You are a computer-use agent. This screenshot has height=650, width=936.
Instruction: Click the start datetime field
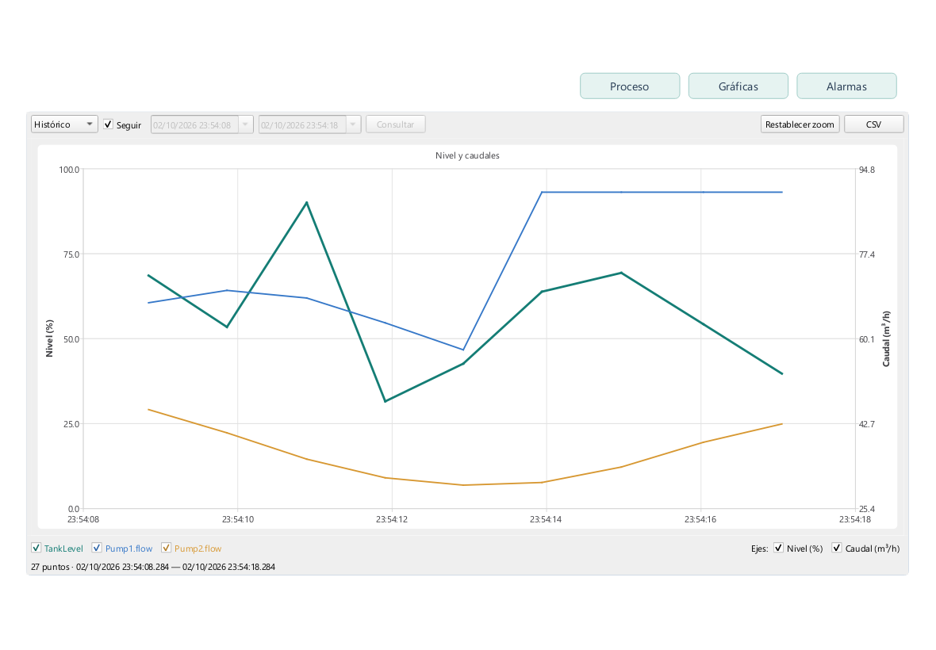[194, 124]
